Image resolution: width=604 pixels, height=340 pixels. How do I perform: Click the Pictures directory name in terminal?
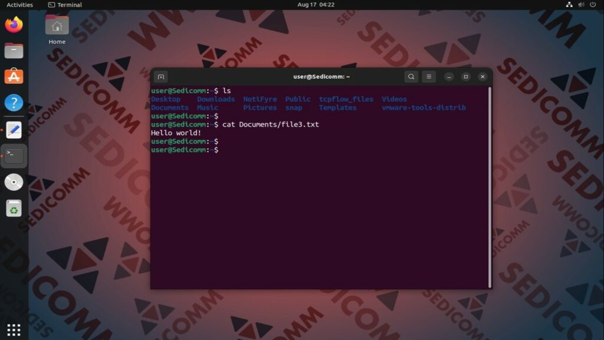[260, 107]
